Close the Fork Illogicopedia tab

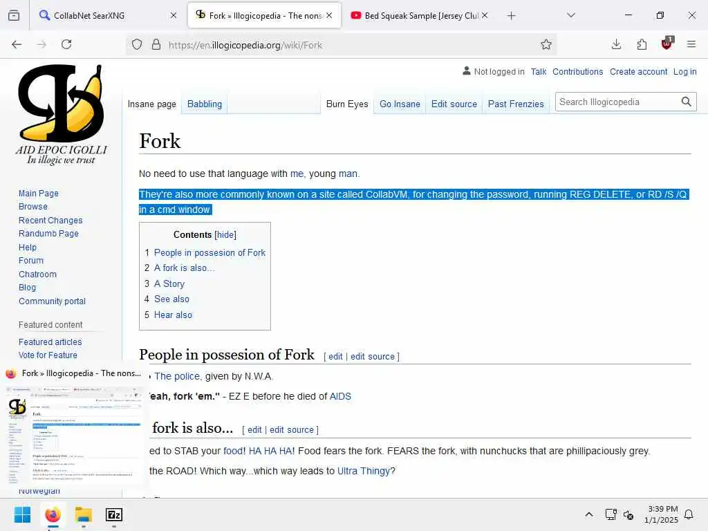(x=329, y=15)
